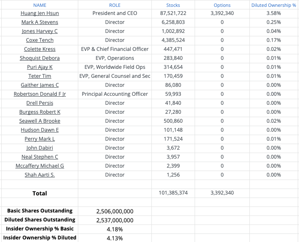Follow the Gaither James C link

[x=40, y=85]
